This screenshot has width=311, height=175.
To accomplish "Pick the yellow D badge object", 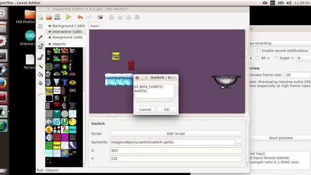I will [x=72, y=82].
